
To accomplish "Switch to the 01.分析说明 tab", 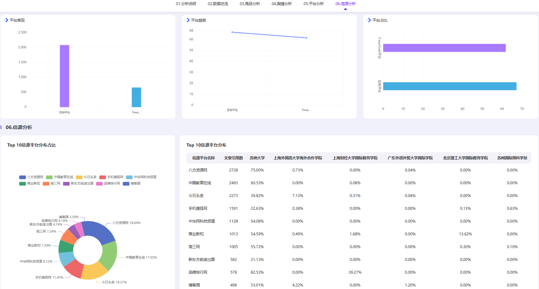I will 186,4.
